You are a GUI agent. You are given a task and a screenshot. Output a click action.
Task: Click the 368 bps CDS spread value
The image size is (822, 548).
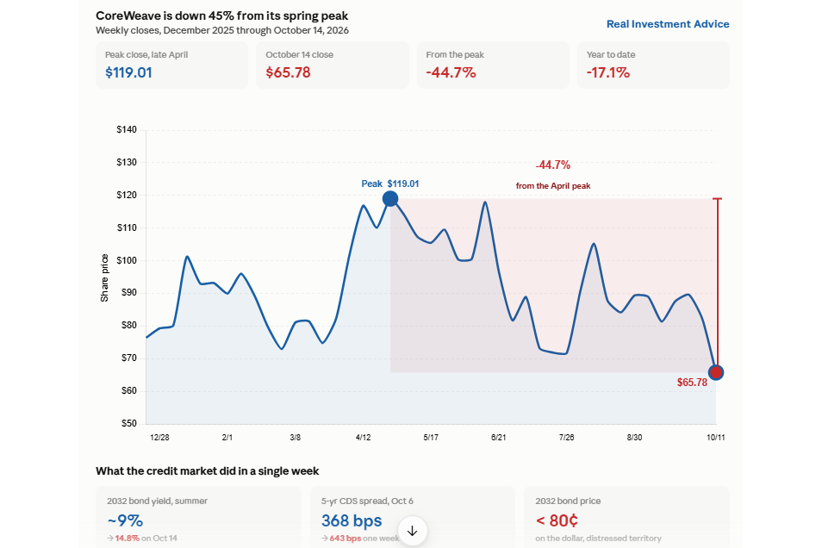352,520
